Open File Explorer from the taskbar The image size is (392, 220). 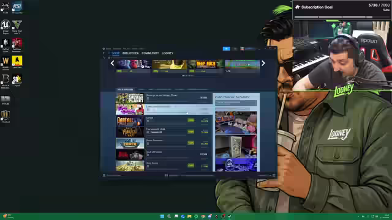coord(189,216)
